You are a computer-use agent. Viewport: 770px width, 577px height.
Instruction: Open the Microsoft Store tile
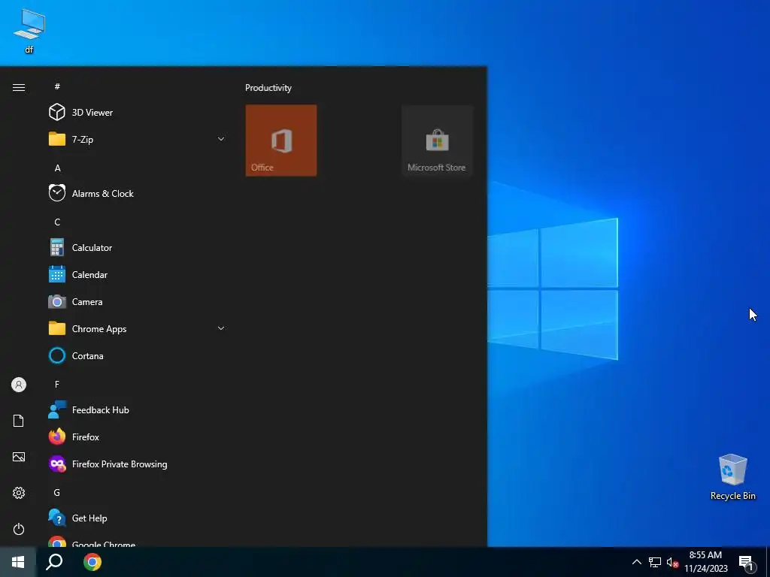click(437, 140)
